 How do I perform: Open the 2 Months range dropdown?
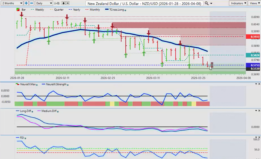click(12, 3)
